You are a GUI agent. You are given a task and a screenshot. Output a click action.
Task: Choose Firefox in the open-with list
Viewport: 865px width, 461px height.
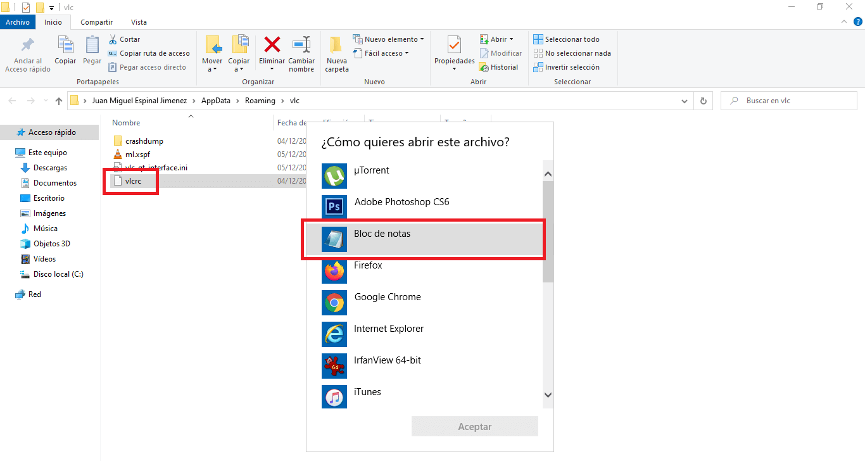[x=424, y=271]
